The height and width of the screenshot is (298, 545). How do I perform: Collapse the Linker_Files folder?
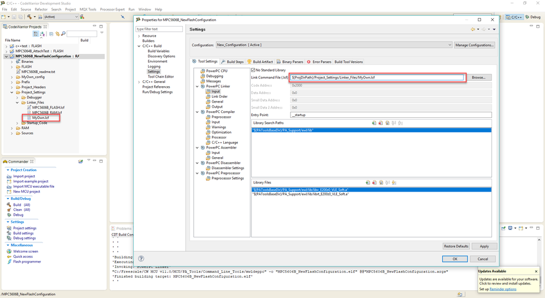(x=17, y=103)
